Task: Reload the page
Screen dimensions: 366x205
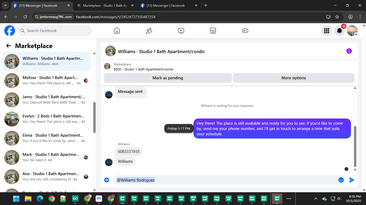Action: [x=25, y=17]
